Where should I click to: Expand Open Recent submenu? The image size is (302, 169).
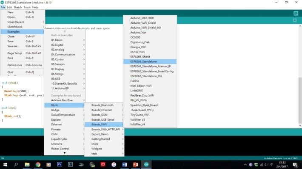[23, 22]
